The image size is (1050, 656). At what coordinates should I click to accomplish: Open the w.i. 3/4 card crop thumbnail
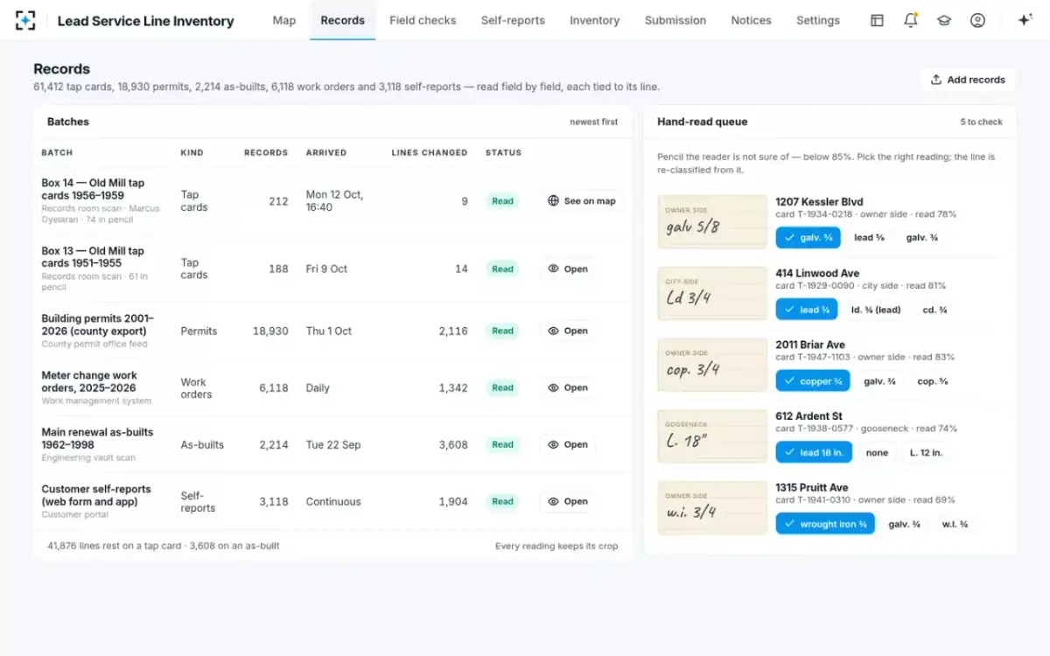tap(712, 509)
